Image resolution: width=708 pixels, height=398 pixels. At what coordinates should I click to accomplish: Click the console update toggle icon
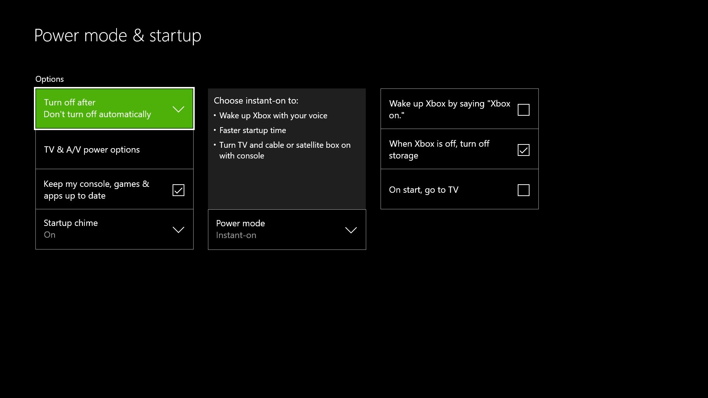point(178,189)
